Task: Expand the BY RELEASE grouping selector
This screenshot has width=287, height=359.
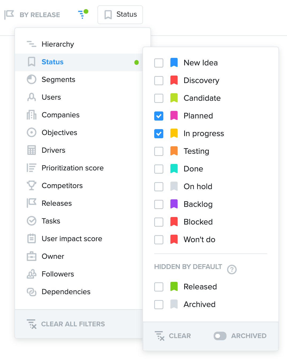Action: coord(32,15)
